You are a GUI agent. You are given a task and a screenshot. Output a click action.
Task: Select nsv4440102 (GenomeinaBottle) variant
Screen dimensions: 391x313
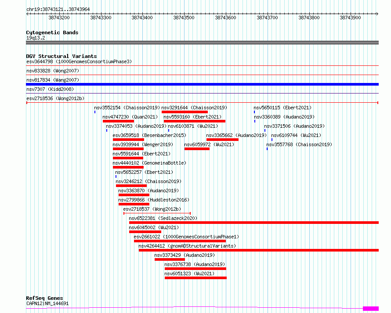[149, 163]
